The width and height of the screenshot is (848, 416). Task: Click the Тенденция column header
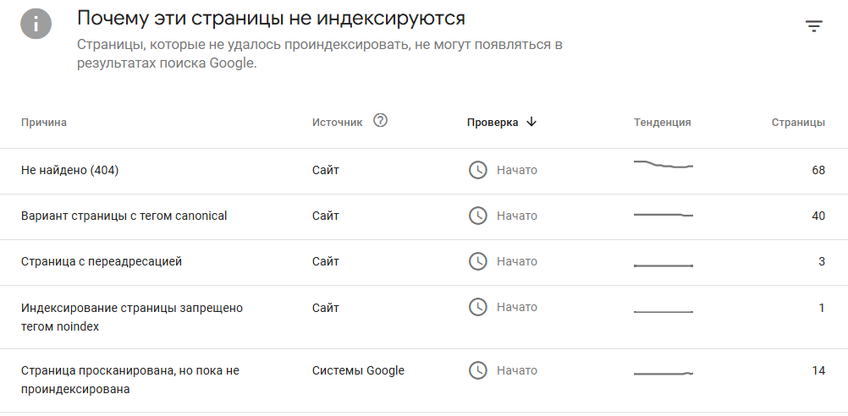[x=663, y=123]
